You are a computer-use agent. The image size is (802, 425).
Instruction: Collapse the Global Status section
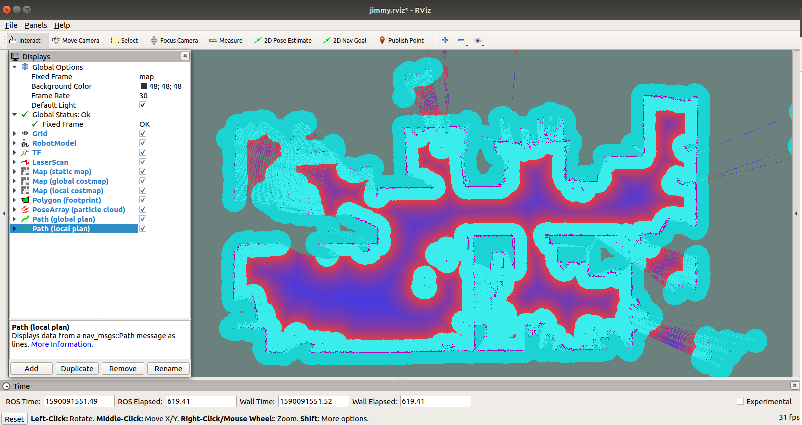tap(15, 114)
